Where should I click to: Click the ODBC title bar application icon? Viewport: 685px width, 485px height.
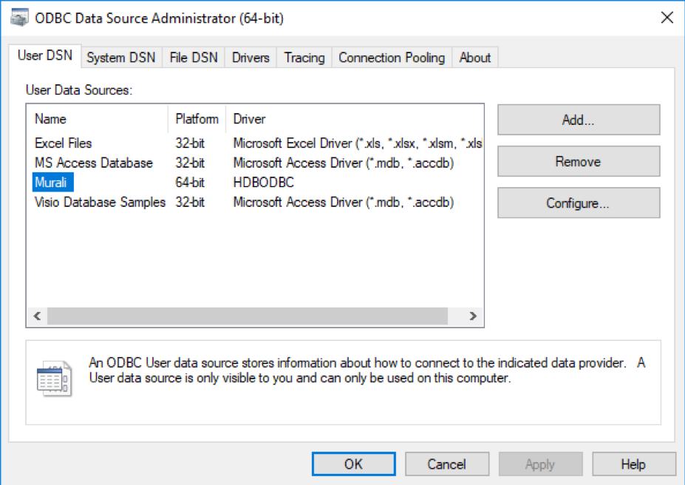pyautogui.click(x=19, y=18)
